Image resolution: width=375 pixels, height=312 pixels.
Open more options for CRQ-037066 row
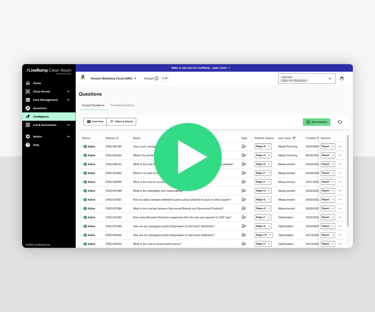point(340,209)
